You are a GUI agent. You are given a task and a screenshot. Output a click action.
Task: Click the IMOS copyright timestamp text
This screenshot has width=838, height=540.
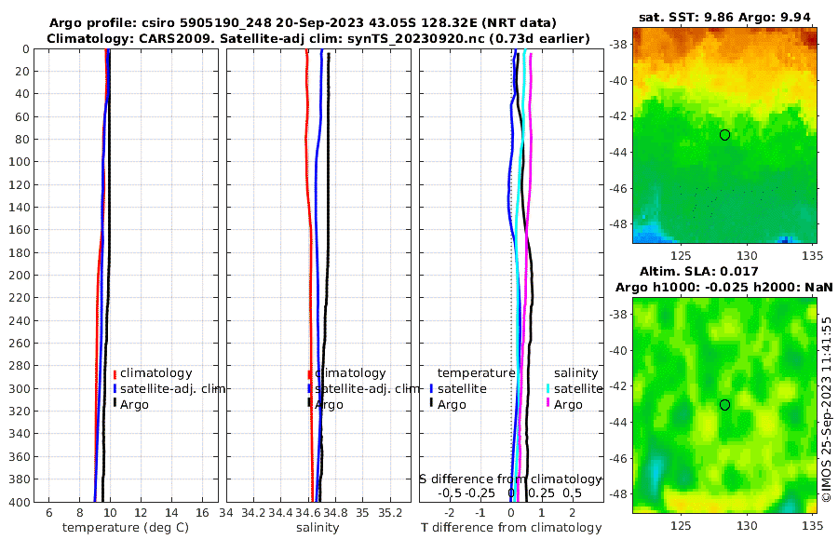tap(827, 410)
